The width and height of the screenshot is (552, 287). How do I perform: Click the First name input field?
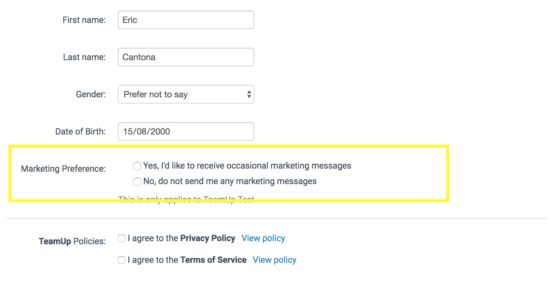186,20
